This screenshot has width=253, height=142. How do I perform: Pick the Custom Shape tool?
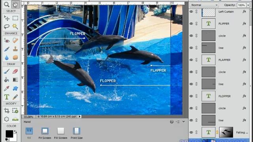[x=15, y=88]
